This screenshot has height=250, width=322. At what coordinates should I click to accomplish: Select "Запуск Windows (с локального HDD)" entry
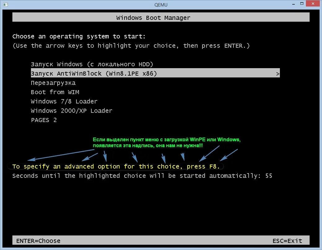pos(92,64)
